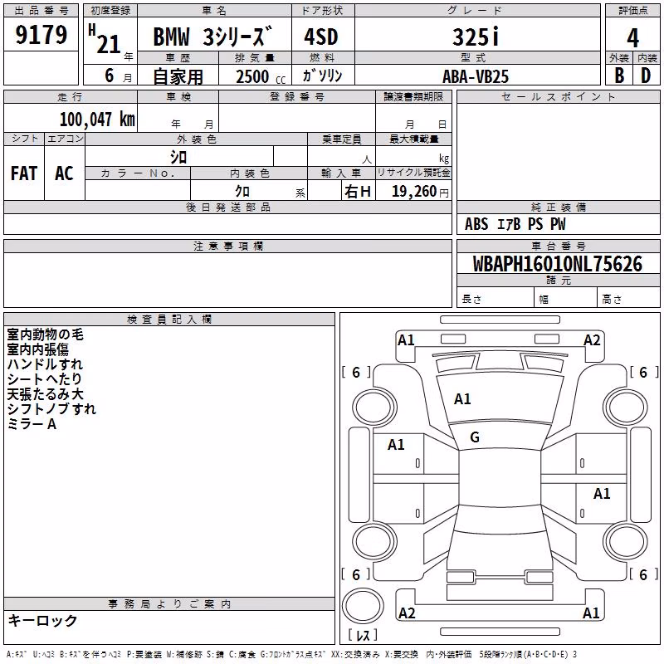Select the A1 mark on the front door
The image size is (664, 664).
pyautogui.click(x=396, y=445)
